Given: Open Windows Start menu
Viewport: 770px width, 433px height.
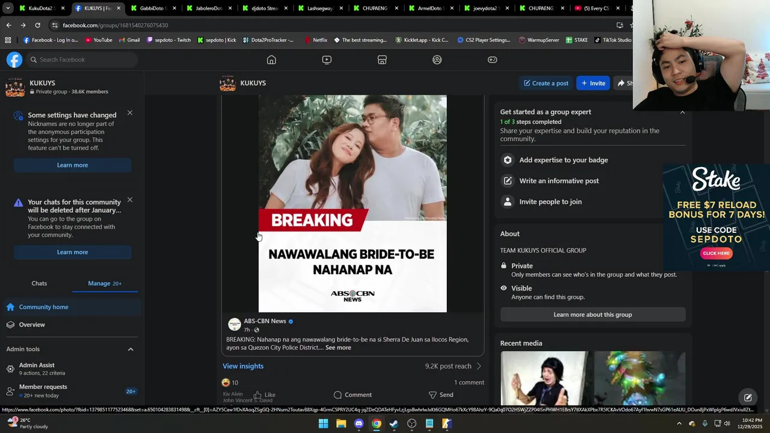Looking at the screenshot, I should tap(323, 423).
